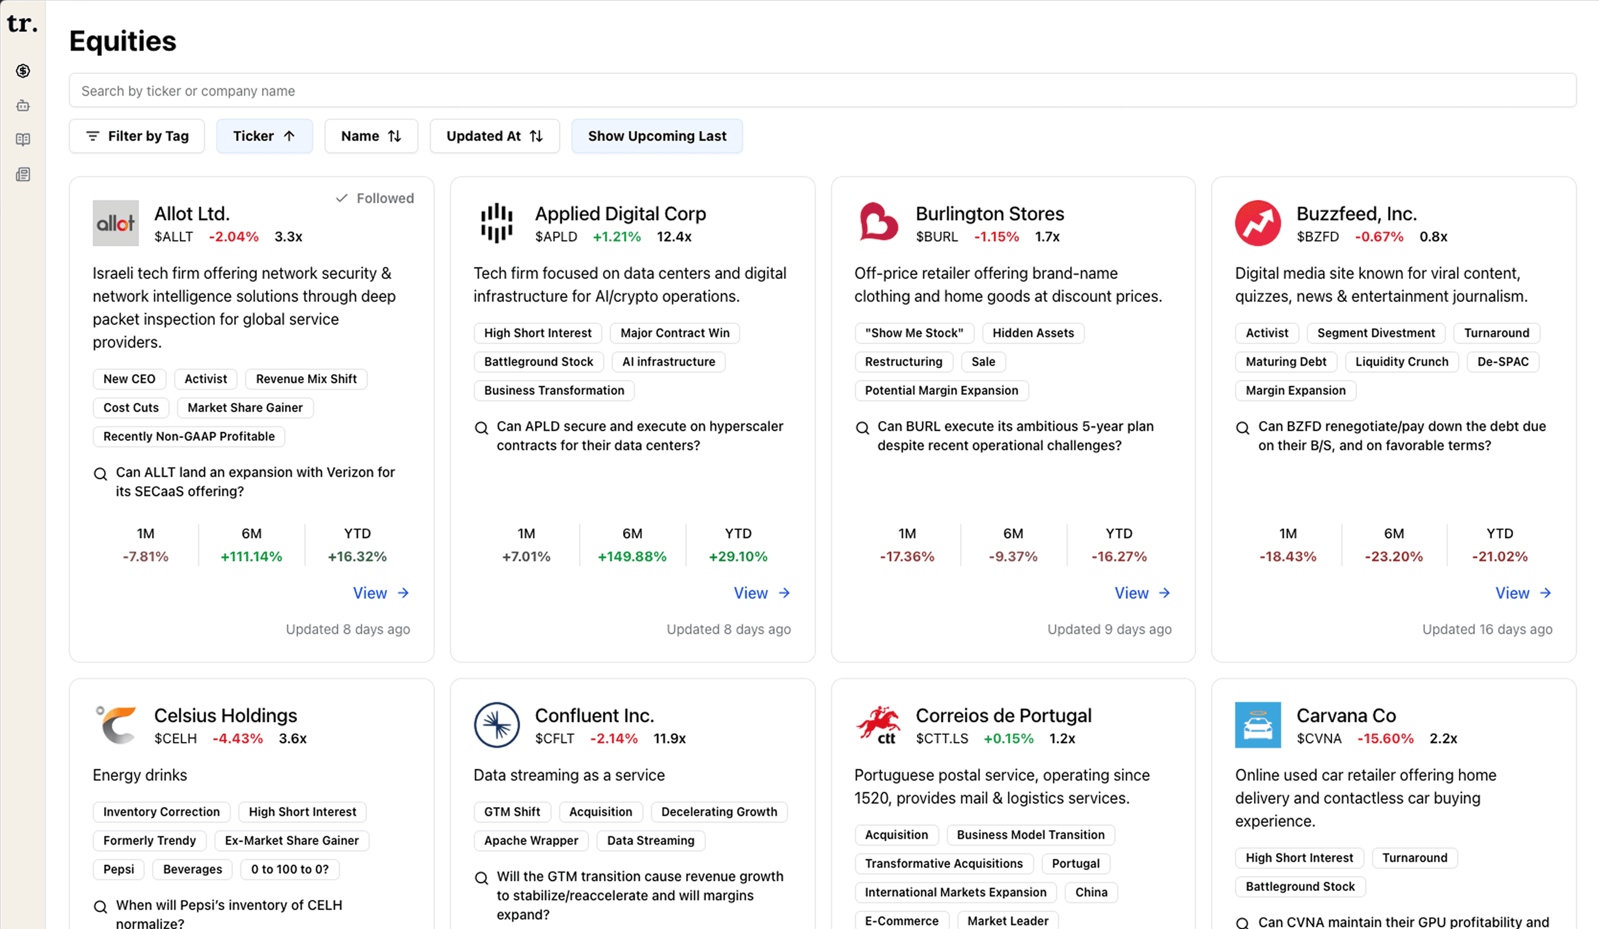Select the Hidden Assets tag
Screen dimensions: 1599x929
[1033, 333]
